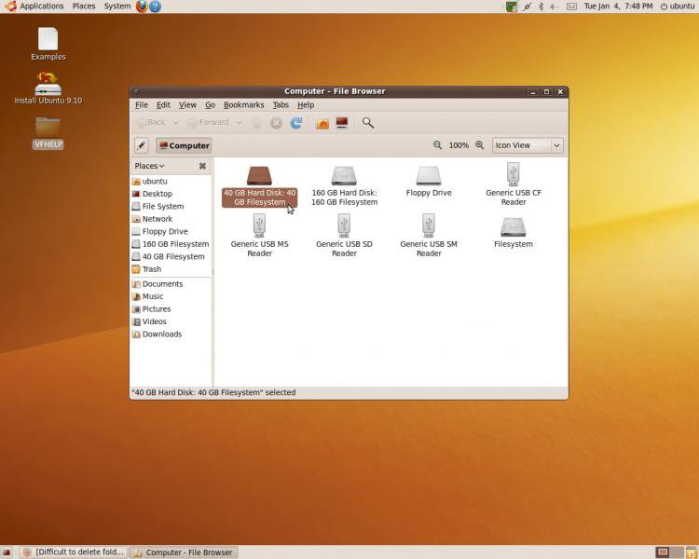Select the Generic USB SM Reader icon
Image resolution: width=699 pixels, height=559 pixels.
click(x=429, y=225)
